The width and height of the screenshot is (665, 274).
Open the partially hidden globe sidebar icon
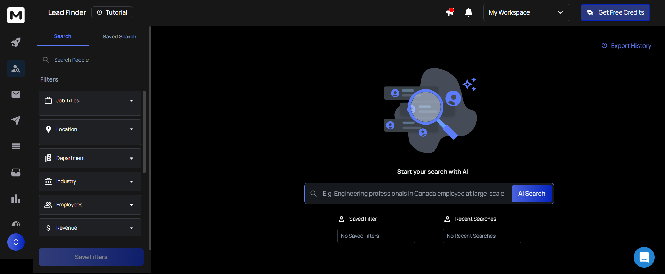(x=16, y=224)
